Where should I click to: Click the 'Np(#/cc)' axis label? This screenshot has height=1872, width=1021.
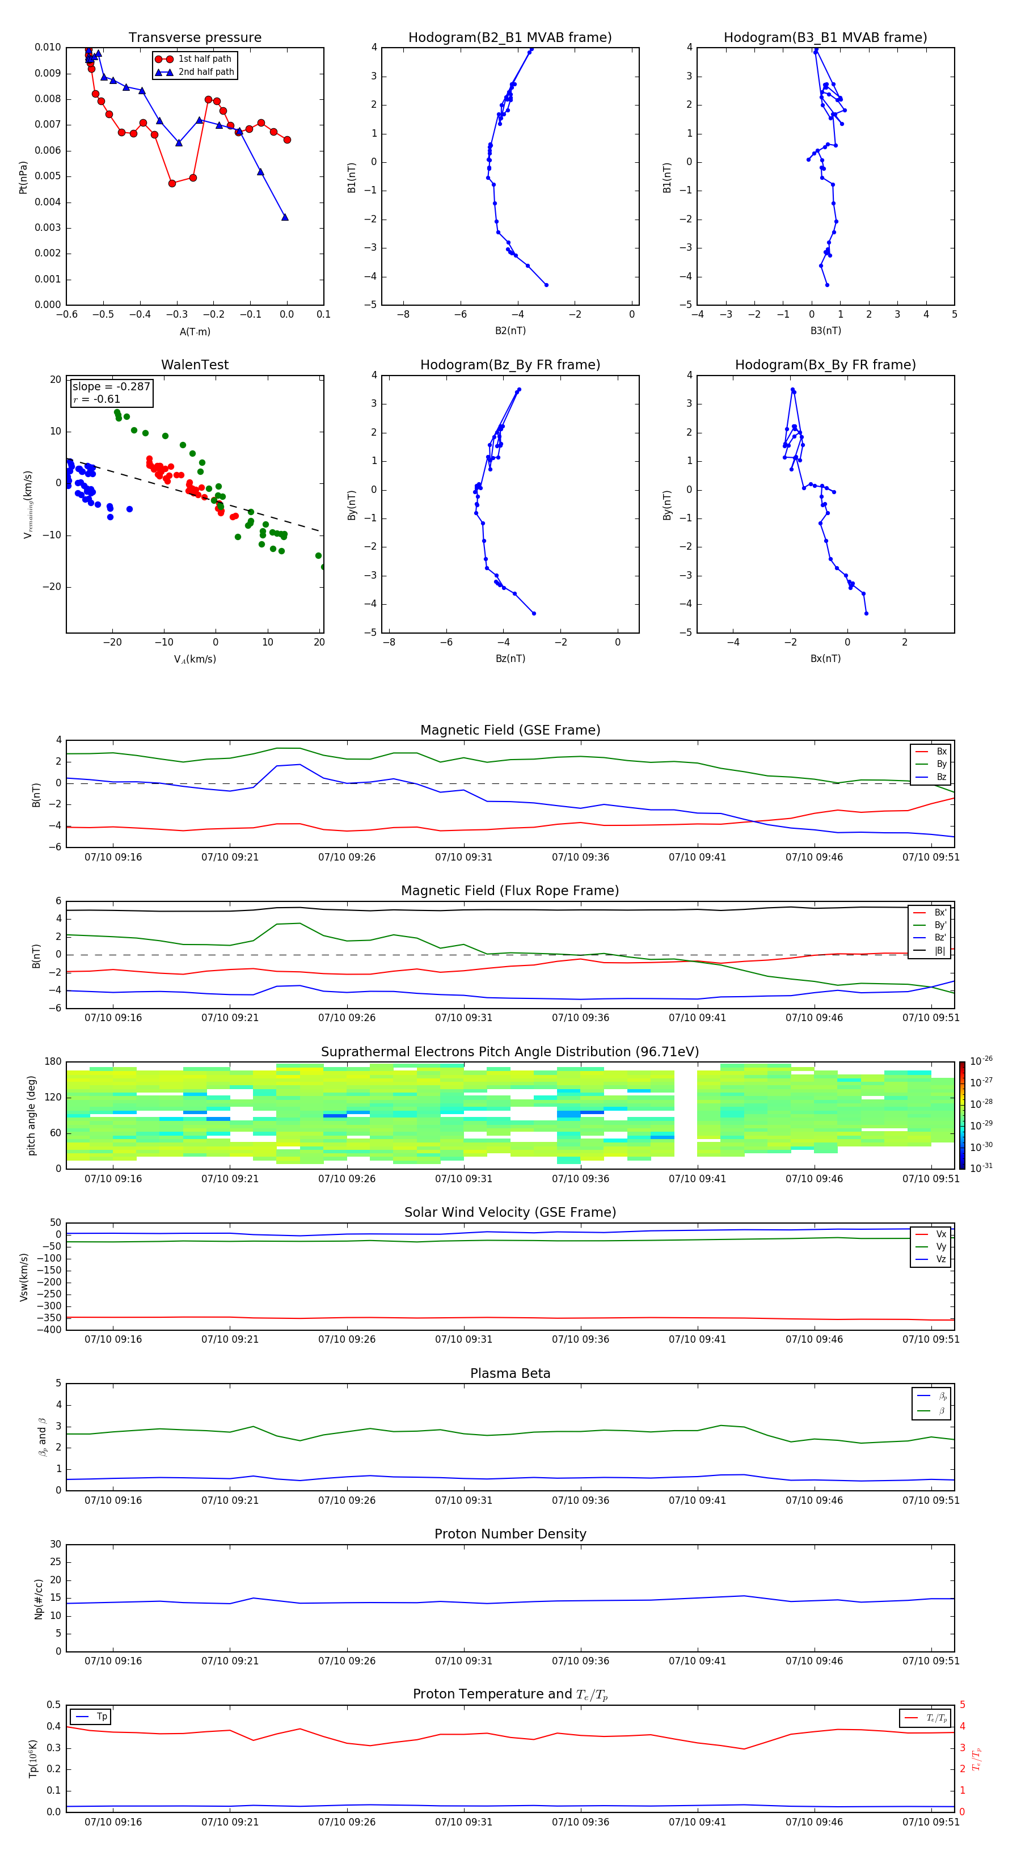[x=39, y=1599]
